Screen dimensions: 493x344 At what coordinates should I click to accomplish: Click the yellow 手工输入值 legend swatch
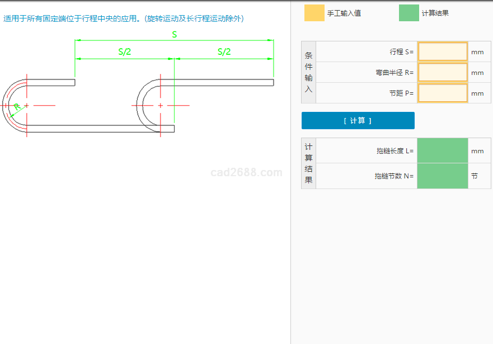[x=314, y=13]
